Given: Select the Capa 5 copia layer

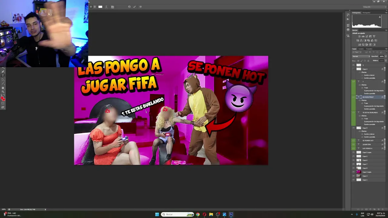Looking at the screenshot, I should pyautogui.click(x=369, y=152).
